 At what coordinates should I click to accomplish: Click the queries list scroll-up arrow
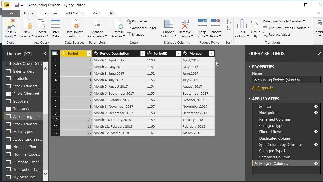pos(45,69)
